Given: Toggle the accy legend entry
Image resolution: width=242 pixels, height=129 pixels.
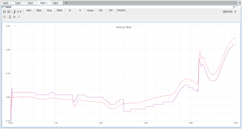Looking at the screenshot, I should [x=128, y=27].
